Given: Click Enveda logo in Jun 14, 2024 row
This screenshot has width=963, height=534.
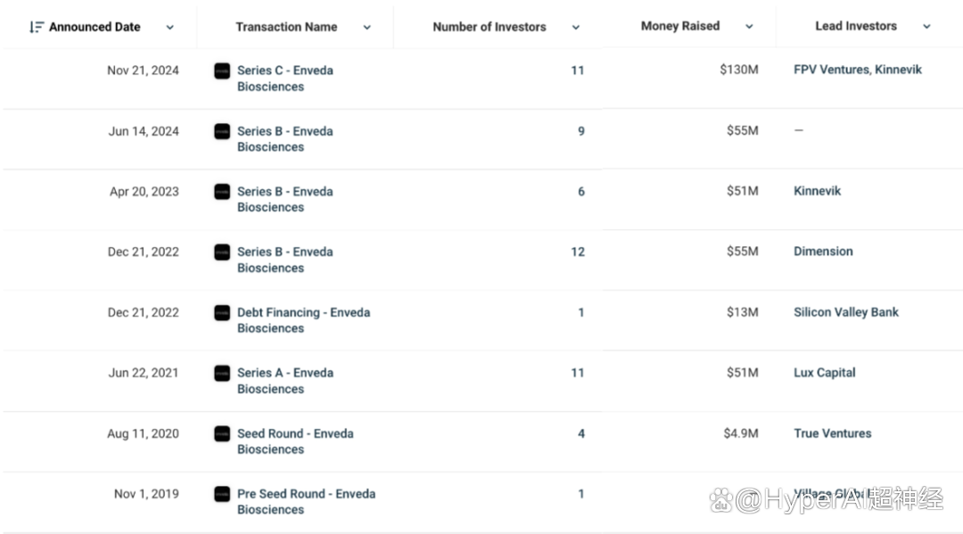Looking at the screenshot, I should click(222, 131).
